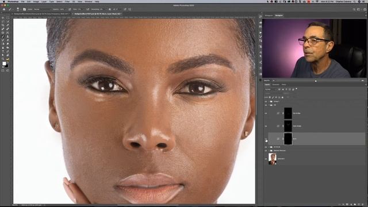Hide the bottom photo background layer
This screenshot has width=368, height=207.
266,159
